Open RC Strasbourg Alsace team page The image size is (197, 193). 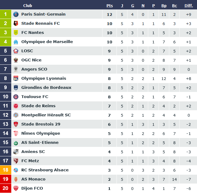[45, 170]
